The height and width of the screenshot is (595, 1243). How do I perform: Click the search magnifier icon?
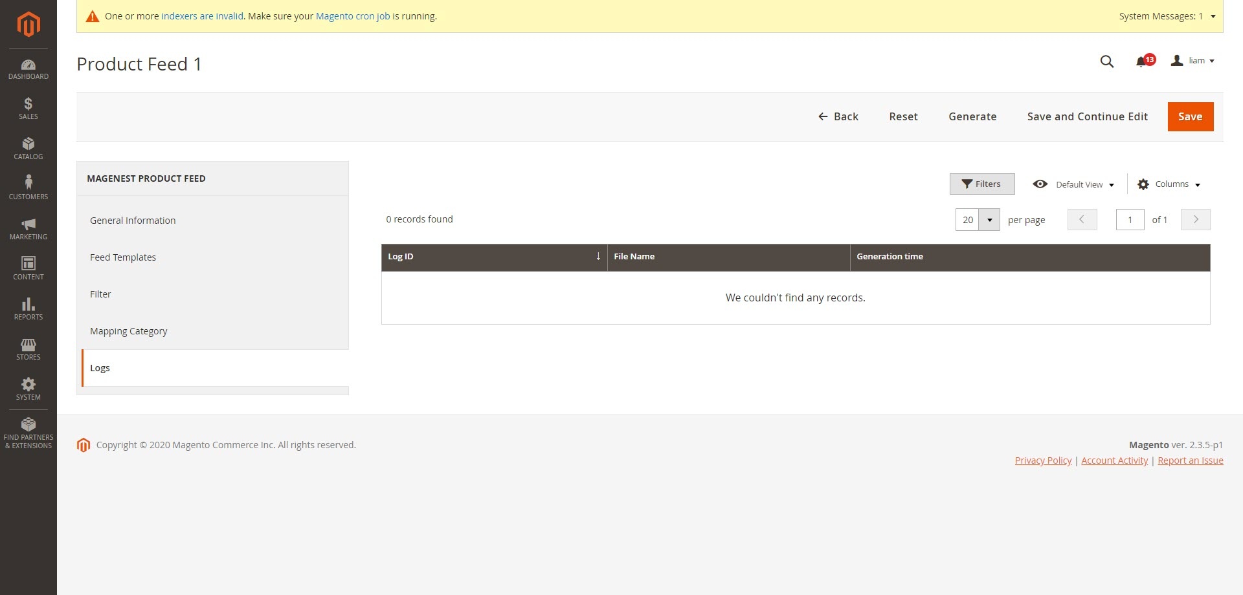pos(1107,61)
